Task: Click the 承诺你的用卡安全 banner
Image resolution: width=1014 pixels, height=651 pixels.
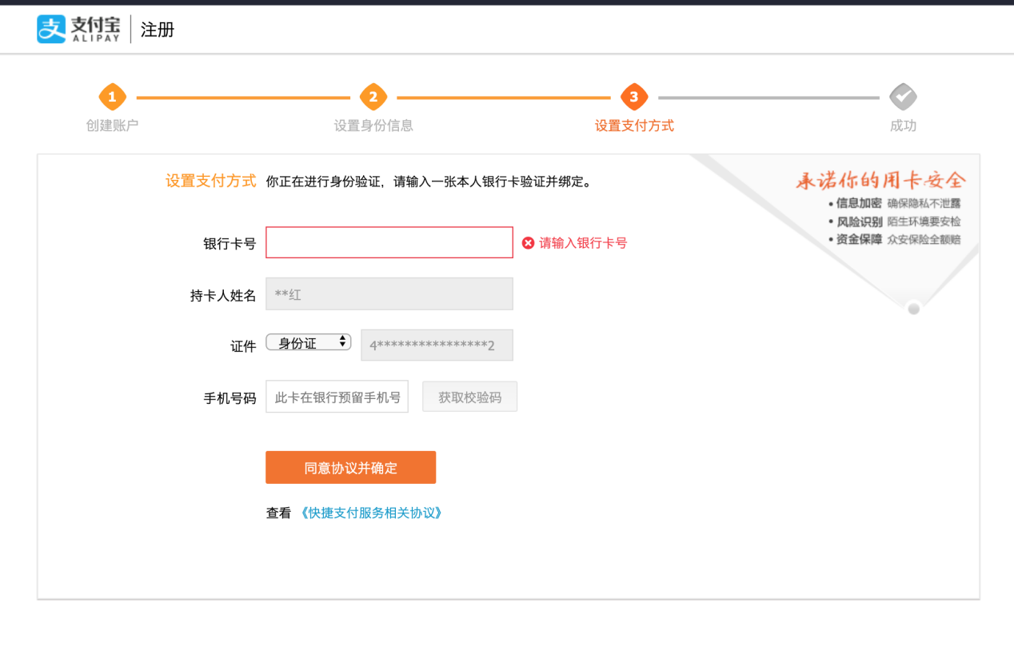Action: (880, 182)
